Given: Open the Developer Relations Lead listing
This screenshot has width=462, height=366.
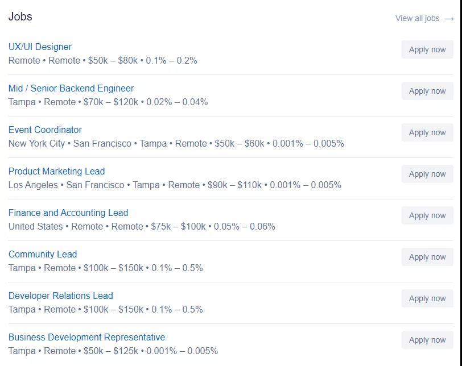Looking at the screenshot, I should 61,296.
